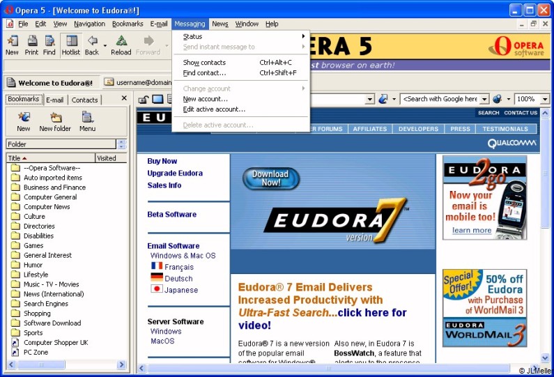The width and height of the screenshot is (554, 377).
Task: Click the Reload icon
Action: tap(121, 41)
